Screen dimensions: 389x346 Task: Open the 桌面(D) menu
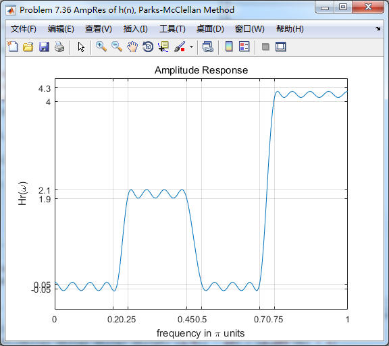click(x=210, y=29)
